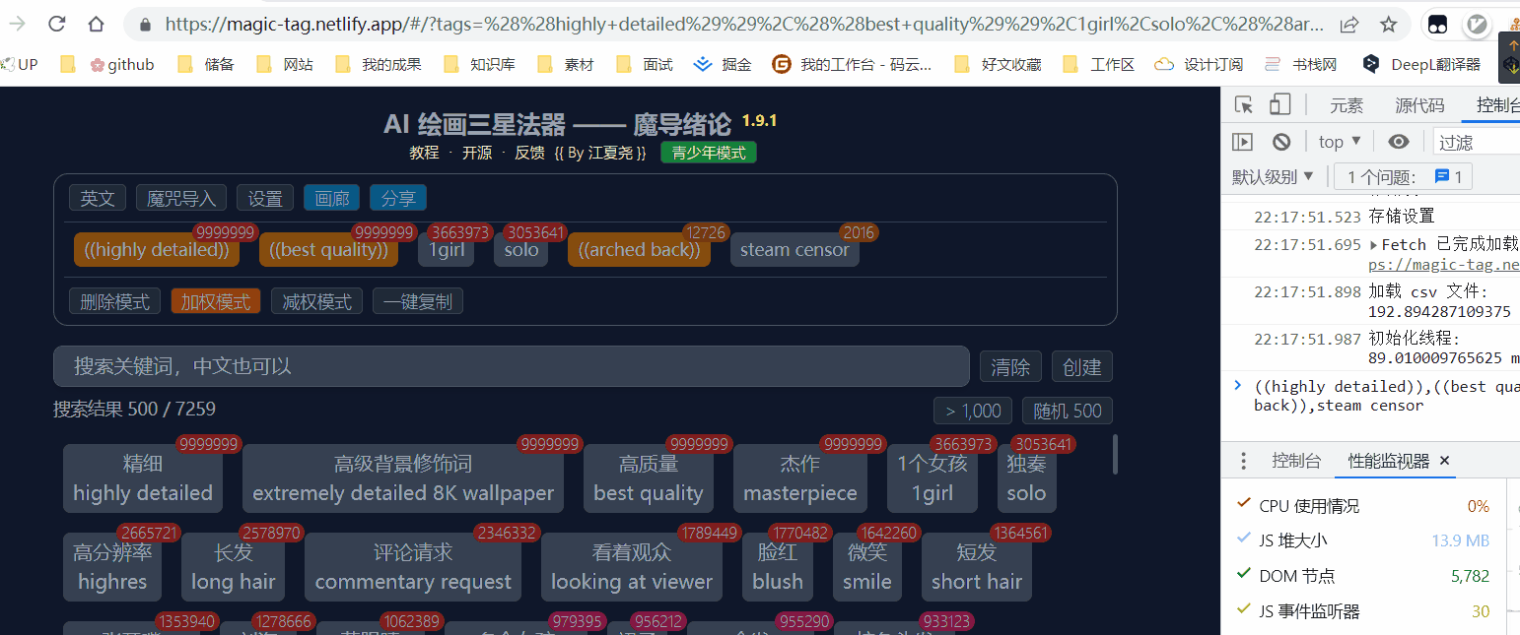Open the top frame context dropdown

[x=1339, y=141]
